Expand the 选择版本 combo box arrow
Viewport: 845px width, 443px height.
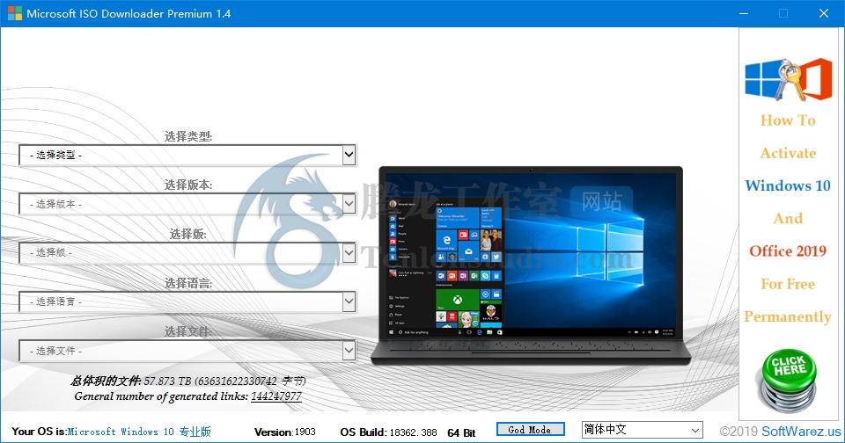[349, 204]
